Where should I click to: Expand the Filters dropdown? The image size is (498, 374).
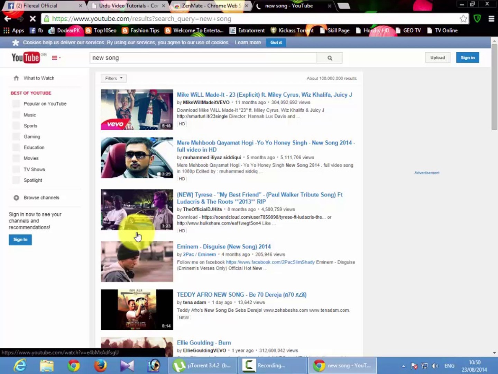pos(114,78)
